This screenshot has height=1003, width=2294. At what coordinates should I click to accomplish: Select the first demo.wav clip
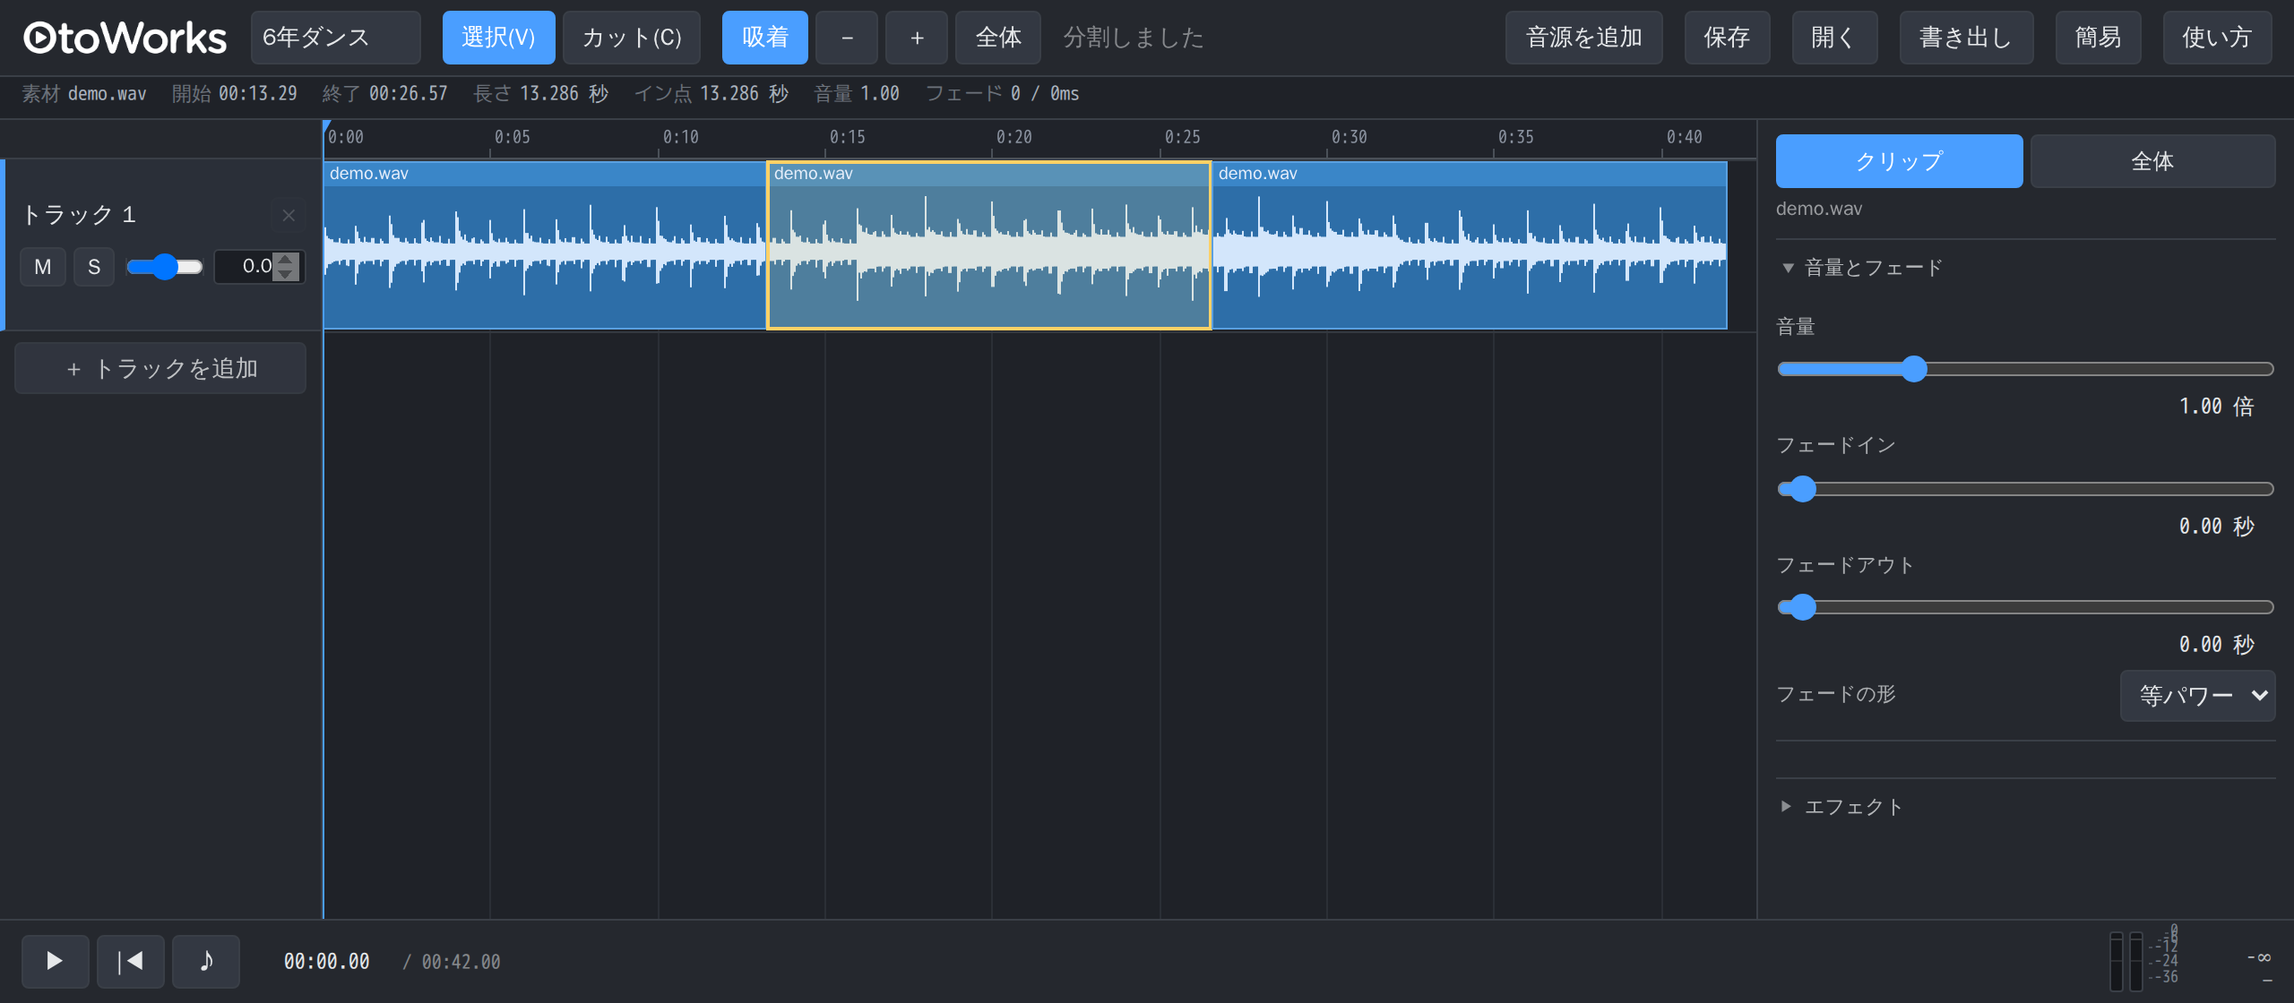click(545, 246)
